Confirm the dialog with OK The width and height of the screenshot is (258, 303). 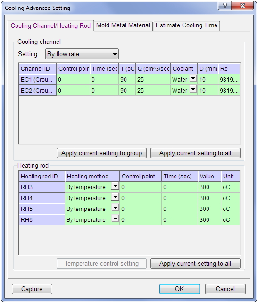[x=179, y=289]
